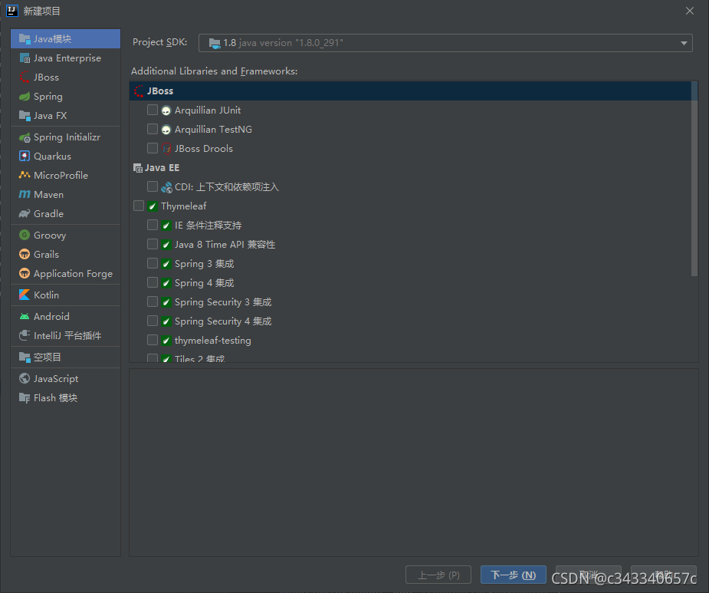Image resolution: width=709 pixels, height=593 pixels.
Task: Close the 新建项目 dialog
Action: [690, 11]
